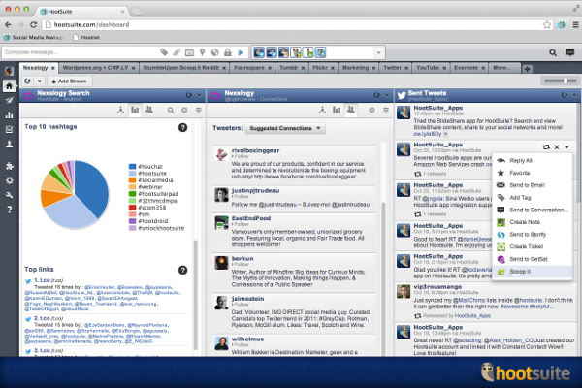Open the Publisher paper plane sidebar icon
Viewport: 582px width, 388px height.
(x=10, y=100)
